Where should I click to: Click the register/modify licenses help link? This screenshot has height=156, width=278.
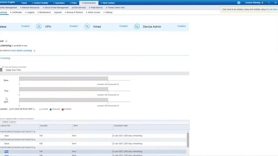click(x=17, y=119)
